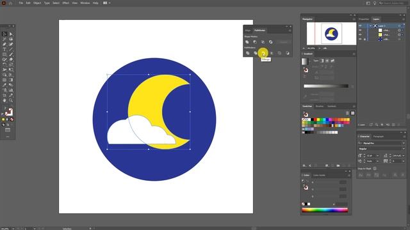Click the Crop pathfinder icon
The width and height of the screenshot is (410, 230).
[272, 53]
